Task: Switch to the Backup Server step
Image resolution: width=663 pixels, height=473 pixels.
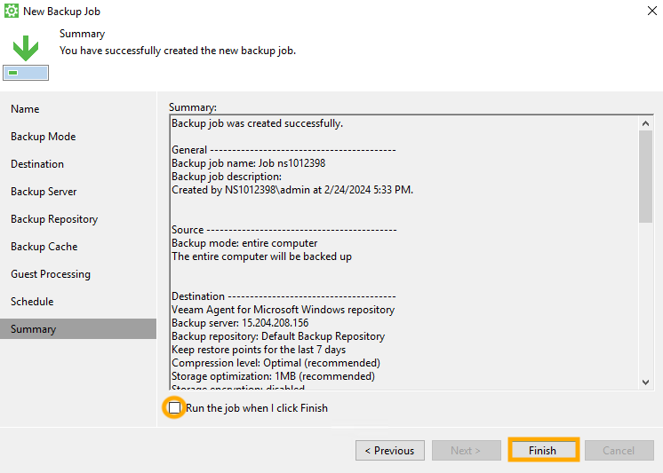Action: click(x=44, y=192)
